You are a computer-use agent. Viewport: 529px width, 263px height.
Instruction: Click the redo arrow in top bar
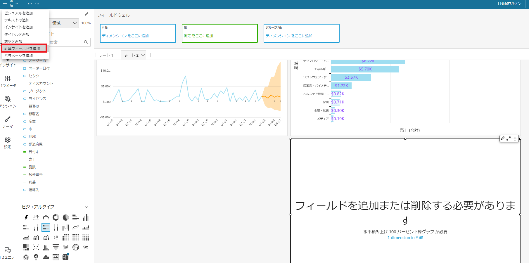point(37,4)
